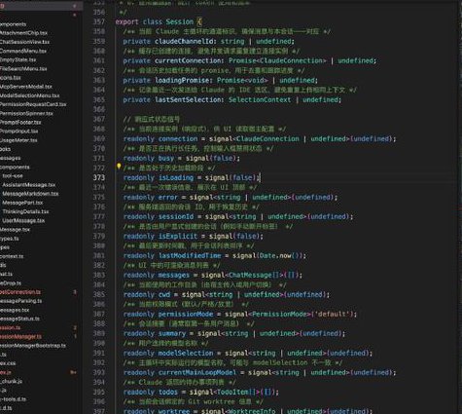Open MessageMarkdown.tsx file
Image resolution: width=462 pixels, height=414 pixels.
point(30,194)
